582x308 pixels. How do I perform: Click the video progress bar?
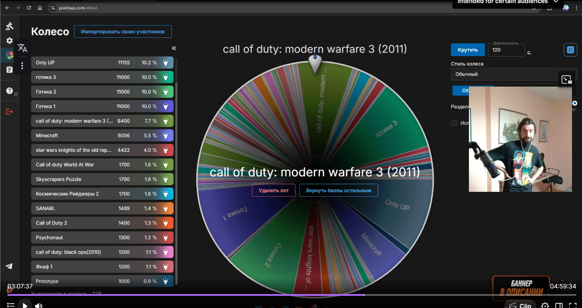click(x=291, y=295)
